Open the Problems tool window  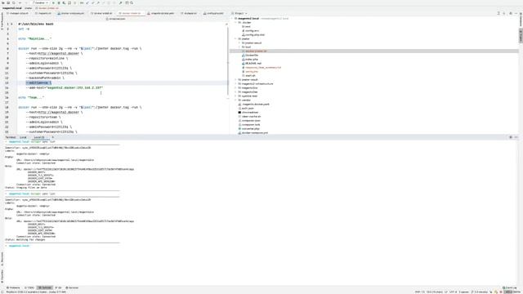13,287
